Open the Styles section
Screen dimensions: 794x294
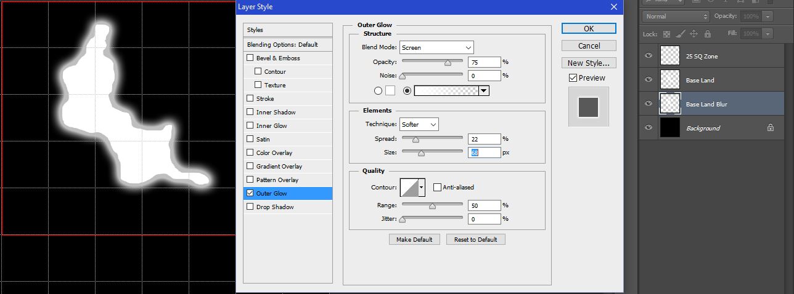(288, 30)
